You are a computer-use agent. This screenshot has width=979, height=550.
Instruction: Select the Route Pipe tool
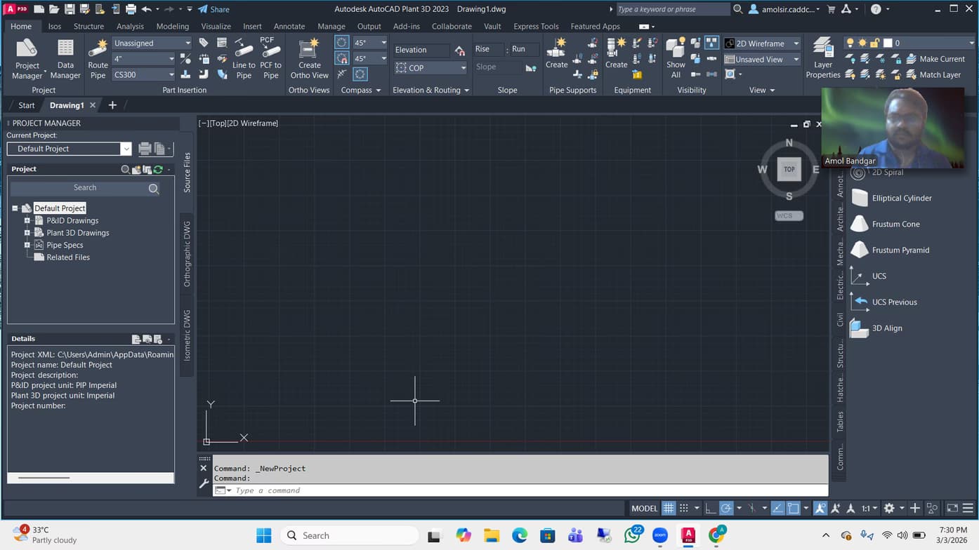coord(97,58)
